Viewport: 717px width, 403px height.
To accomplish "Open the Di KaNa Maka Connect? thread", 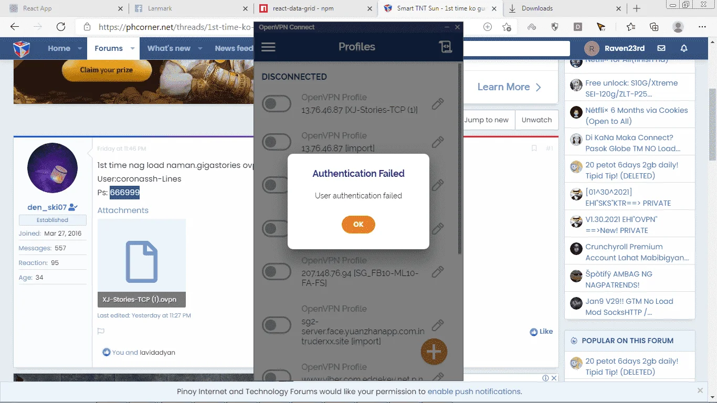I will pos(633,143).
